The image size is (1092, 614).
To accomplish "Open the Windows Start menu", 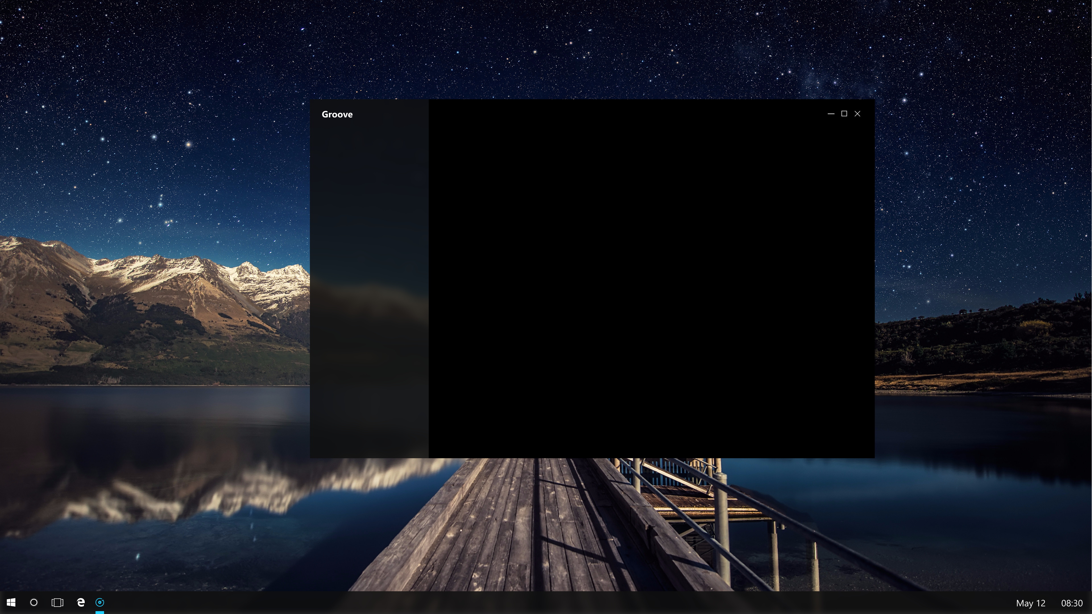I will click(11, 602).
